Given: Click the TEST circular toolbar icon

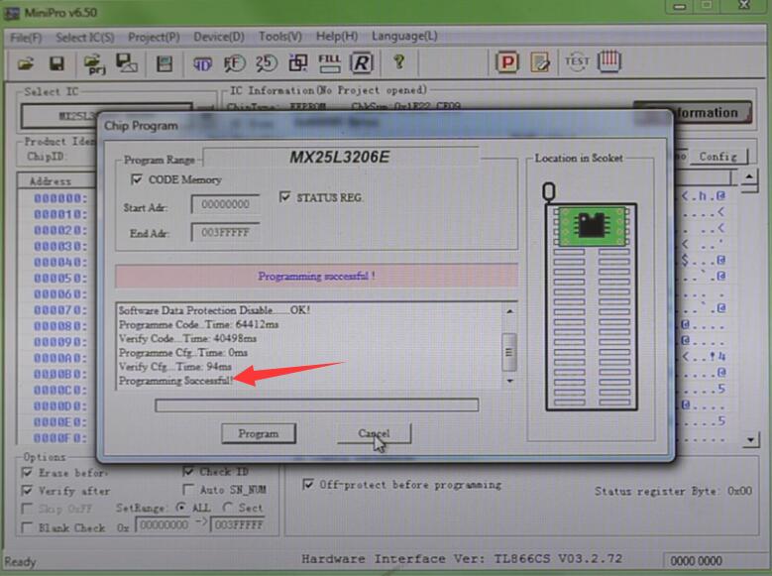Looking at the screenshot, I should (577, 61).
